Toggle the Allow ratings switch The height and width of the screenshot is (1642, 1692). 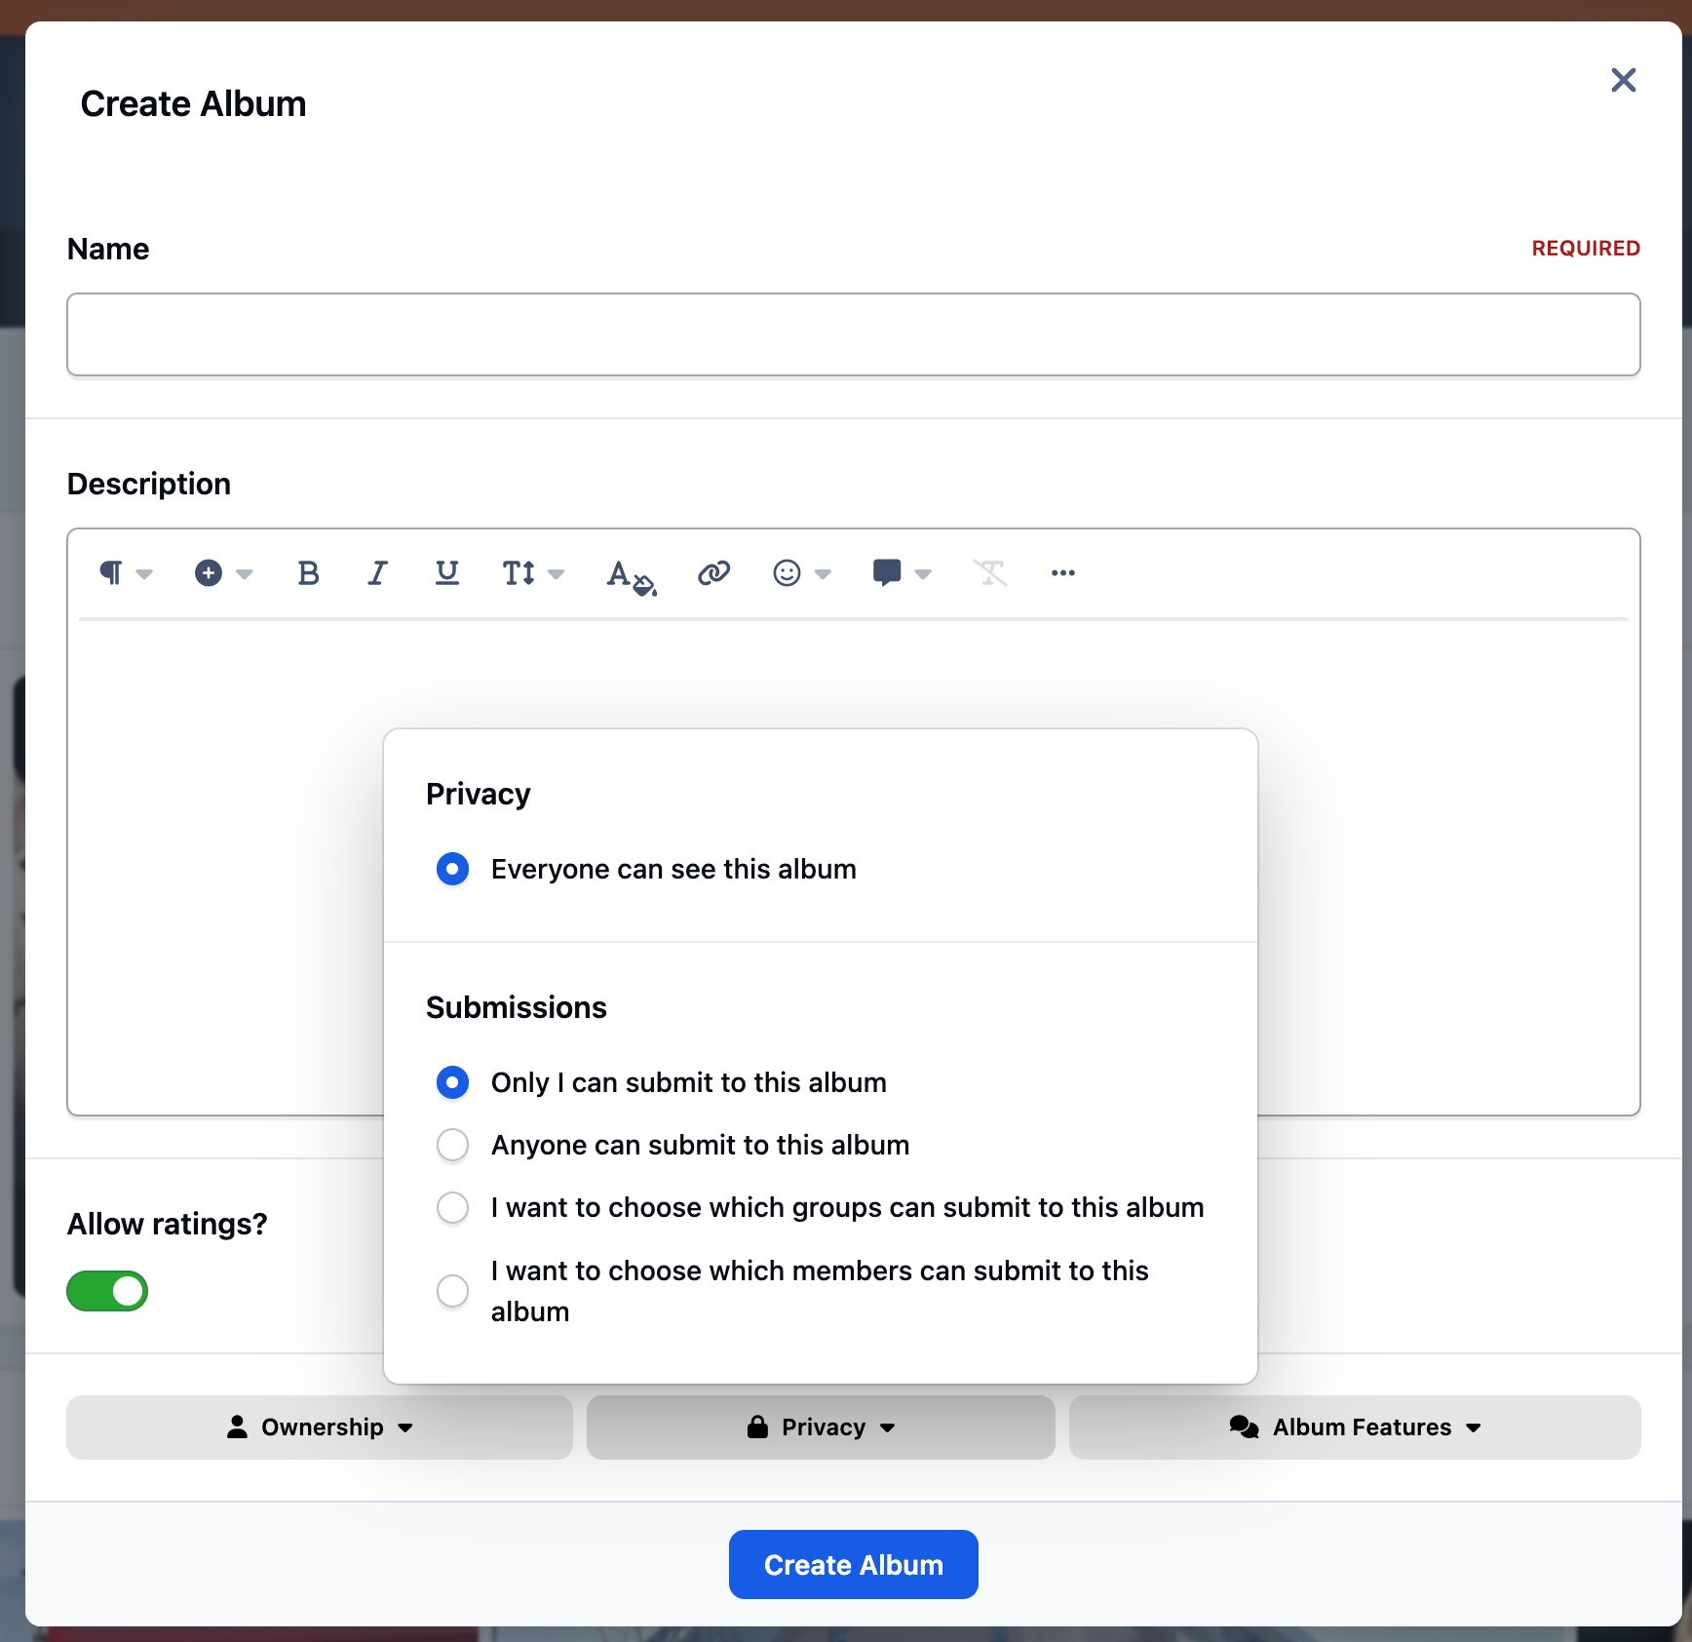[x=107, y=1291]
